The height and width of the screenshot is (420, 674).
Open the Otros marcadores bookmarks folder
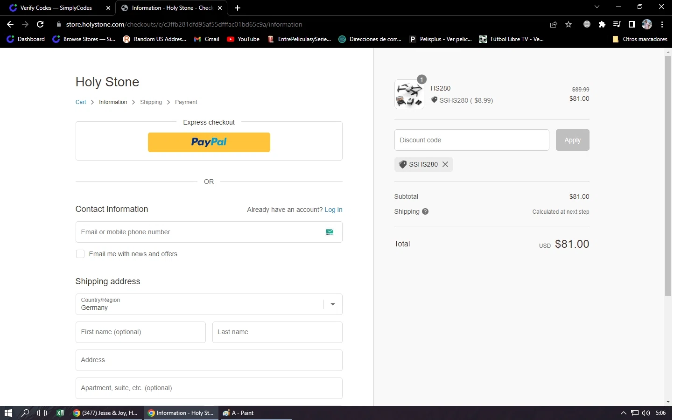[x=639, y=39]
